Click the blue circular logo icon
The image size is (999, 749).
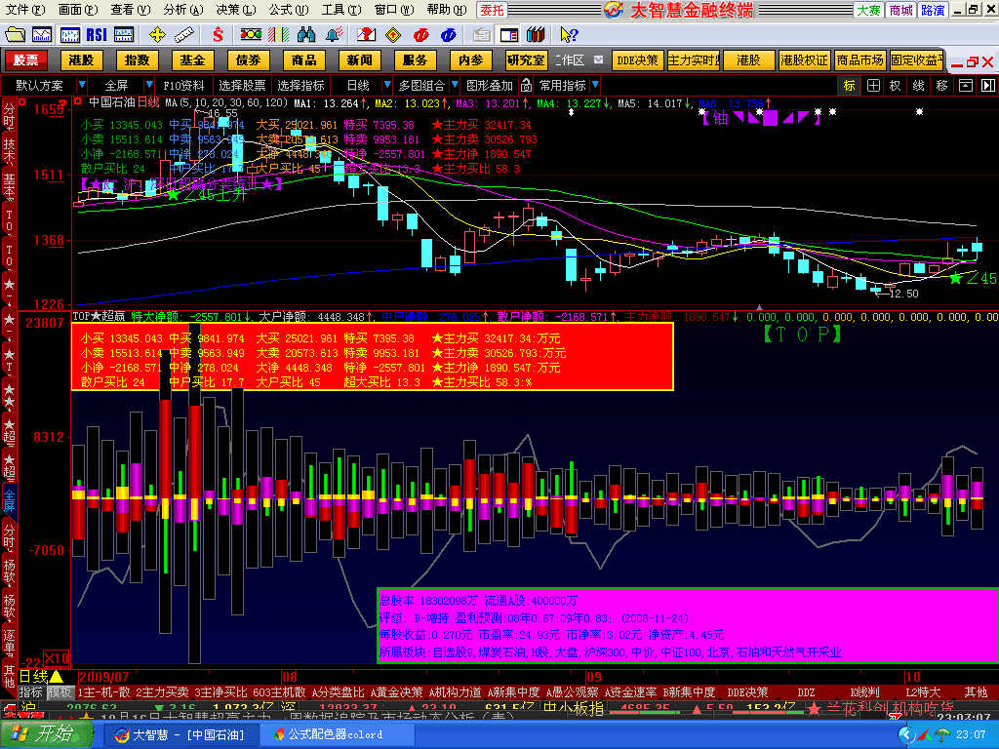pyautogui.click(x=449, y=34)
